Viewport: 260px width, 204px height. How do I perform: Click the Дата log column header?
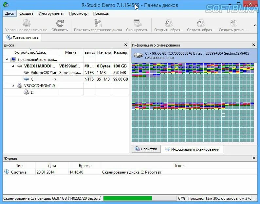52,165
